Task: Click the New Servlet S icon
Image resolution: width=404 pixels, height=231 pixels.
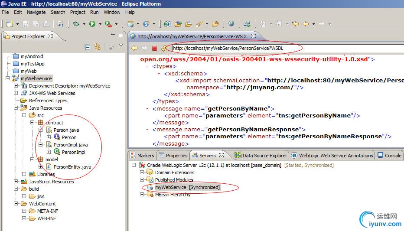Action: [x=147, y=24]
